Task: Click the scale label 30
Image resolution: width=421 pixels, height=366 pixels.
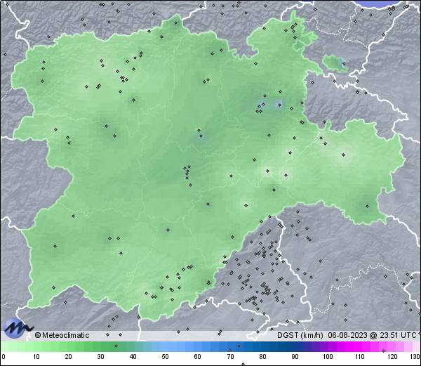Action: 100,357
